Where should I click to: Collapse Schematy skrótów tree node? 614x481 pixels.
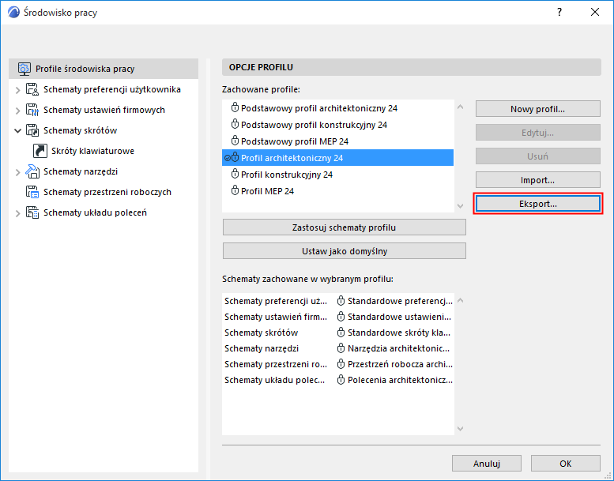(17, 131)
